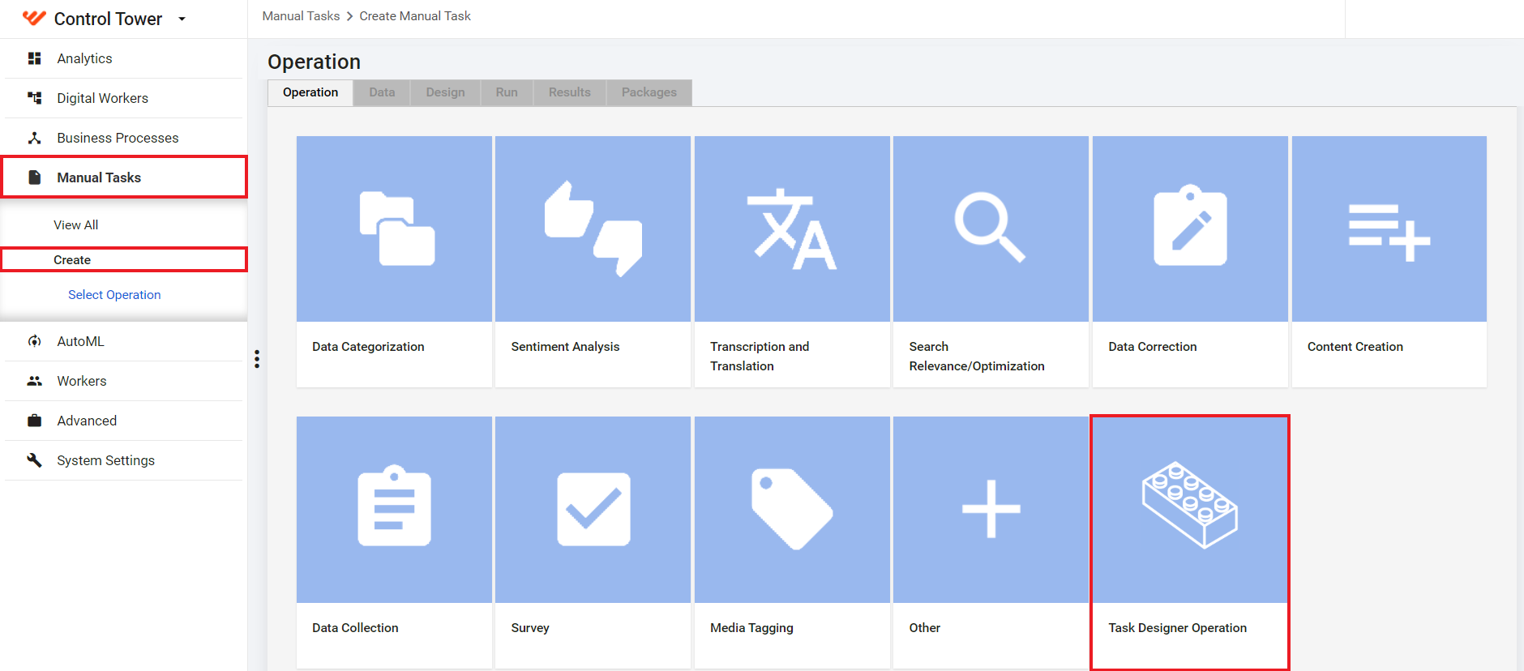Select the Transcription and Translation icon

tap(792, 229)
